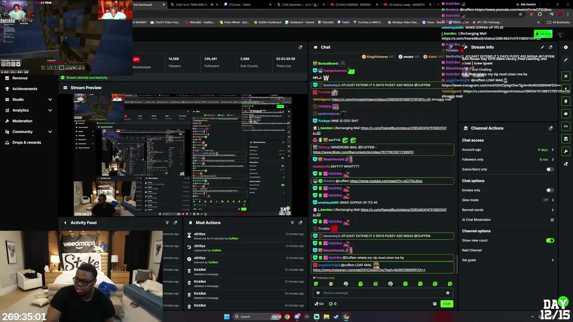
Task: Click Raid Channel option
Action: pyautogui.click(x=472, y=250)
